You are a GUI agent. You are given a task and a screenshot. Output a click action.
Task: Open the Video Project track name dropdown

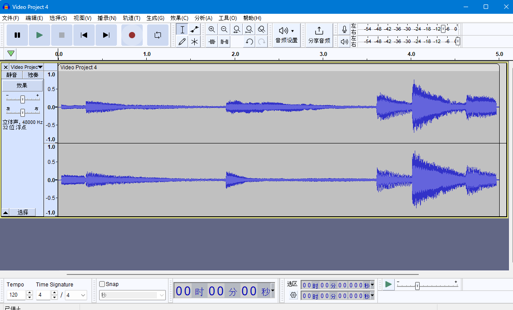coord(26,67)
